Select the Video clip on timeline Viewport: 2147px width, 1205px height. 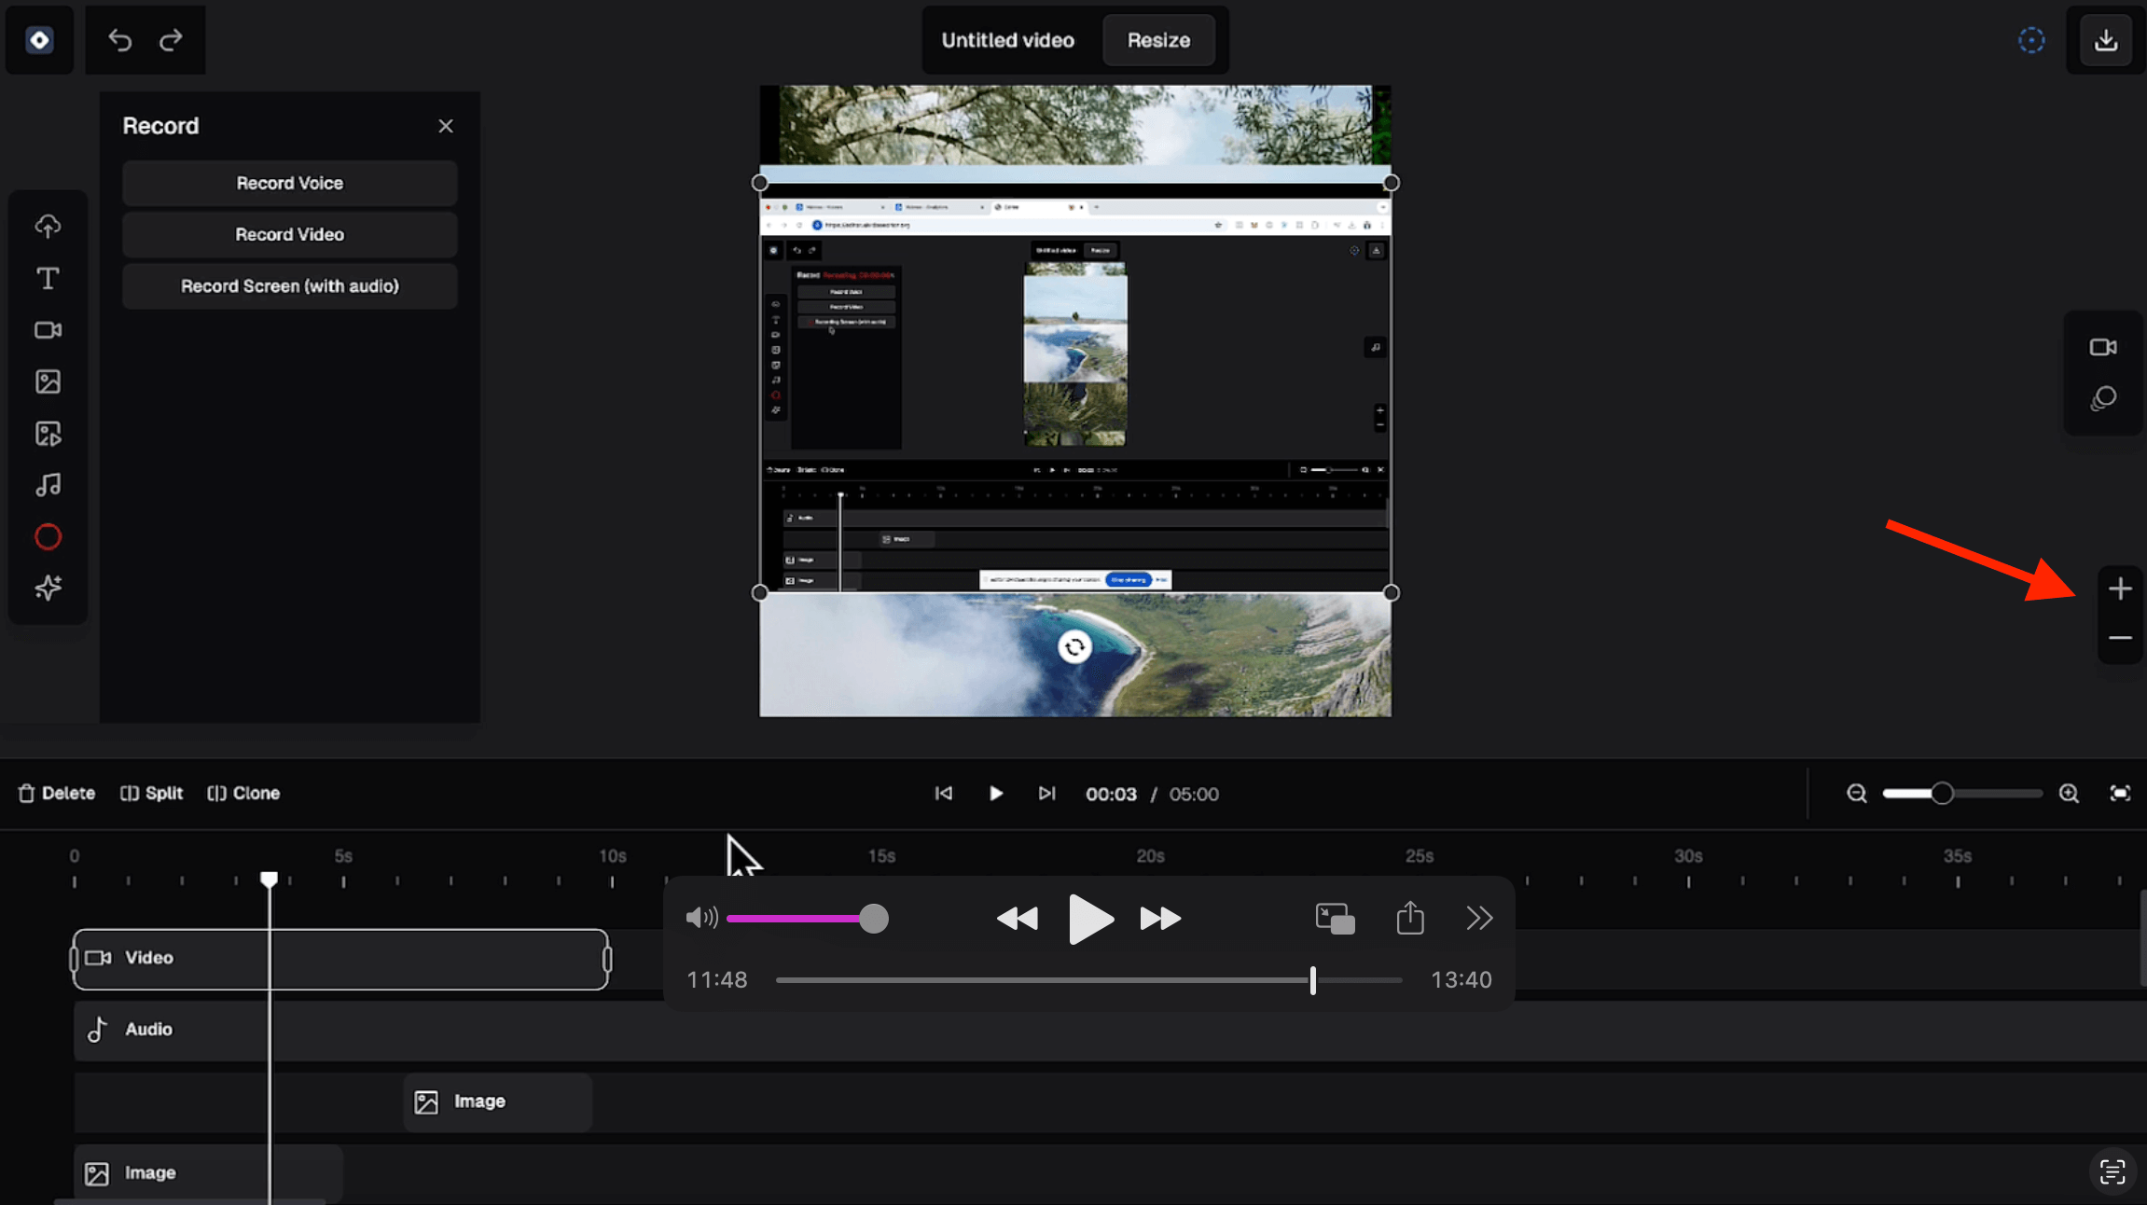[340, 959]
